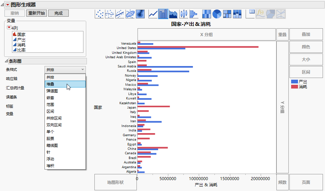The height and width of the screenshot is (191, 325).
Task: Click the 颜色 drop zone
Action: [306, 47]
